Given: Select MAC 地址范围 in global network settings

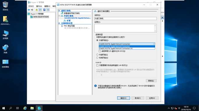Looking at the screenshot, I should pos(69,26).
